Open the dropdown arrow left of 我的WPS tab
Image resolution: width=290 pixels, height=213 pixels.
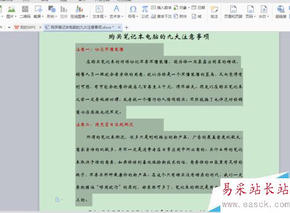9,28
